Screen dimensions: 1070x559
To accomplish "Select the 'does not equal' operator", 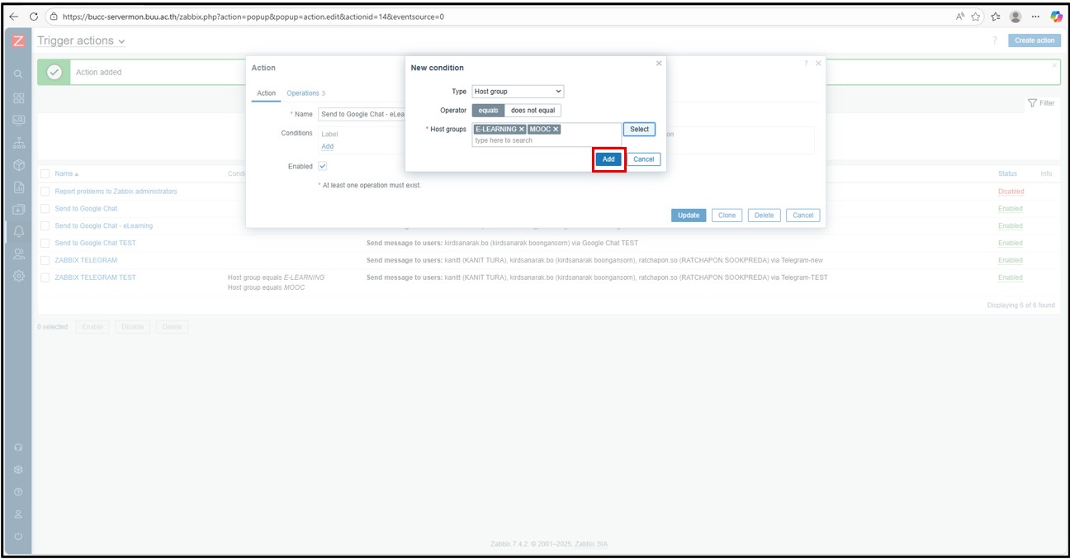I will pyautogui.click(x=533, y=110).
